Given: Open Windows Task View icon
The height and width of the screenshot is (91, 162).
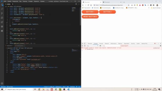Looking at the screenshot, I should 35,89.
